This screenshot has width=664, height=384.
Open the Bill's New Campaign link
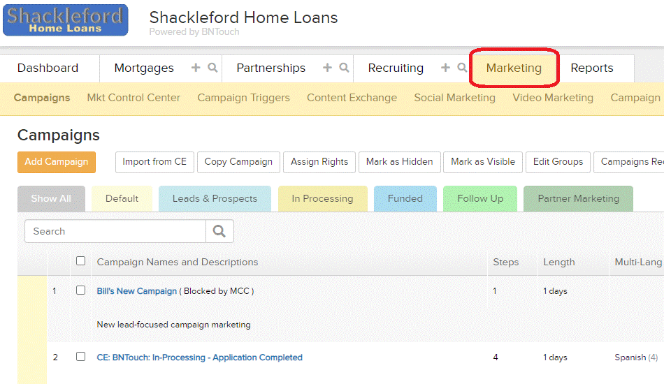pyautogui.click(x=137, y=291)
